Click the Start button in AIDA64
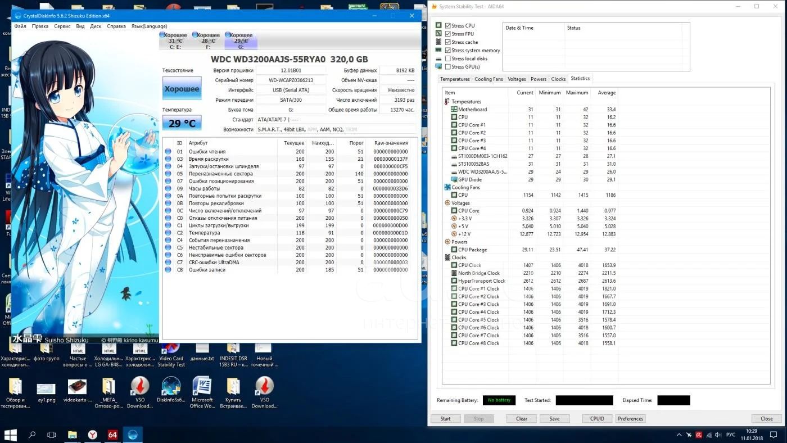 (x=445, y=418)
